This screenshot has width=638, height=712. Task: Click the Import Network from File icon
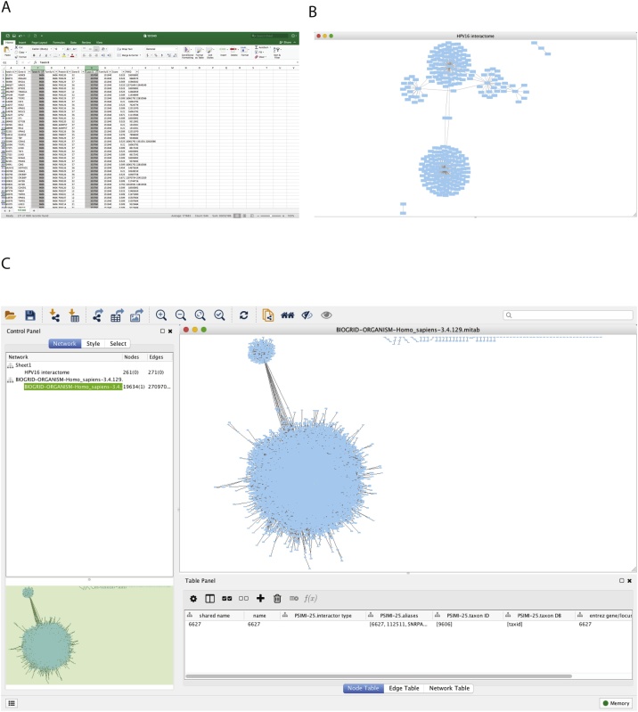coord(54,315)
